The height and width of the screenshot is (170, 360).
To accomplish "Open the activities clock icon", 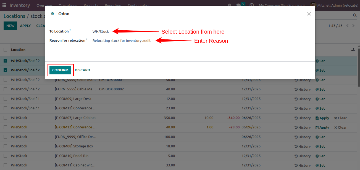I will [251, 5].
